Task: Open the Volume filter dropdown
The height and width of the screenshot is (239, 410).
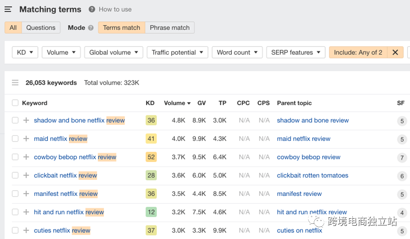Action: (x=61, y=52)
